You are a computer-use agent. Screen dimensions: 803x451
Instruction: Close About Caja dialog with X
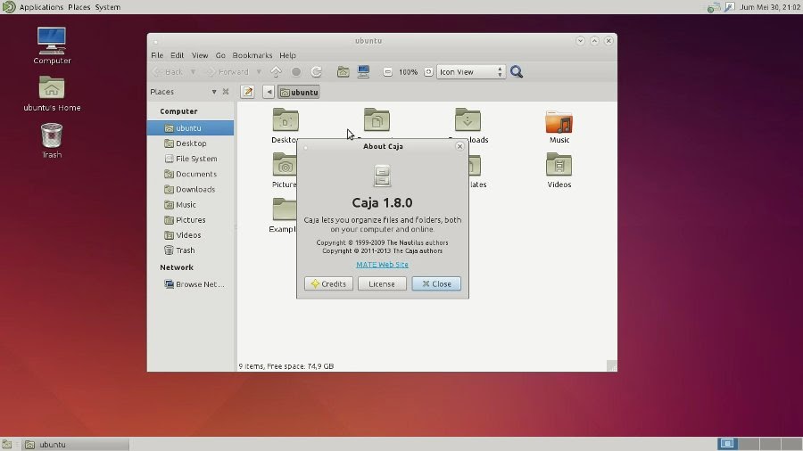[x=459, y=146]
